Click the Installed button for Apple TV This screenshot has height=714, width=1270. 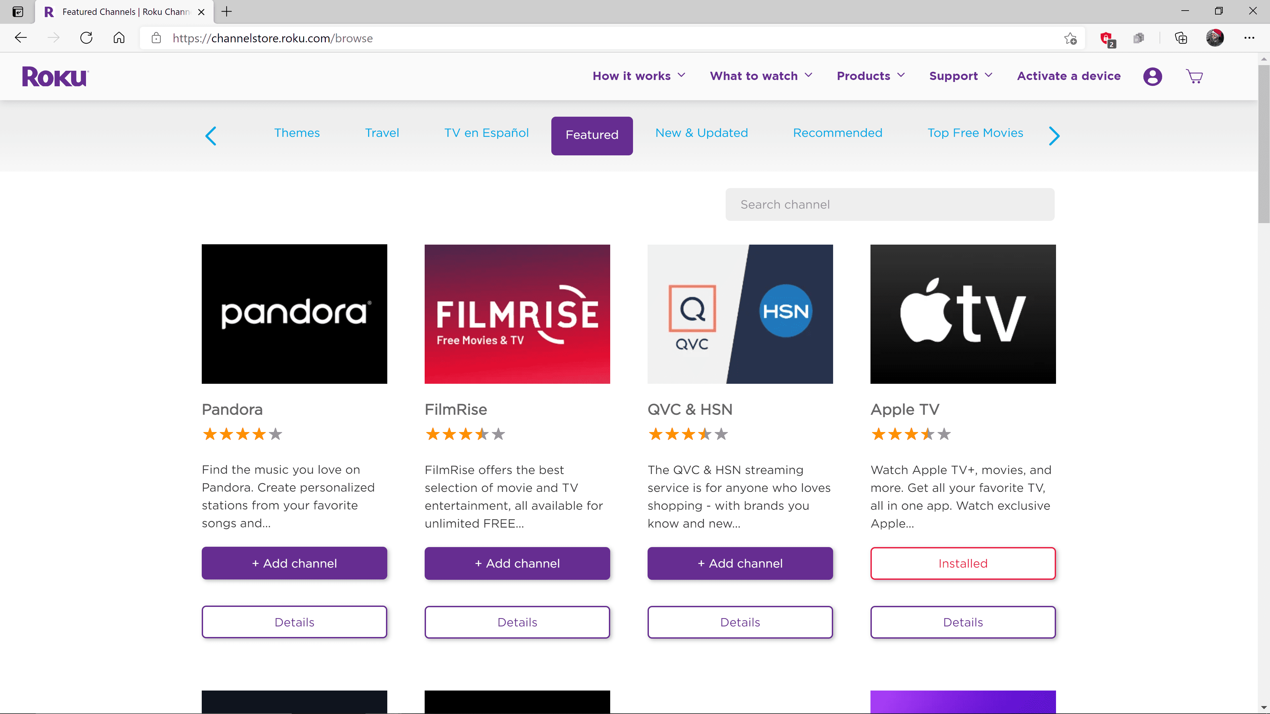(x=963, y=562)
